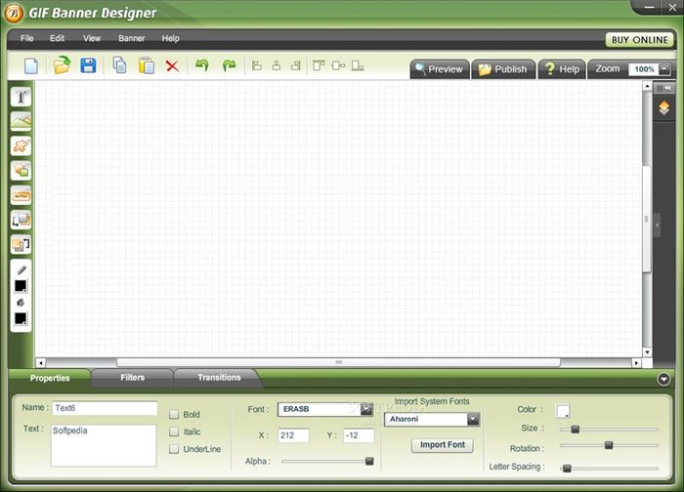Click the align center horizontally icon
The height and width of the screenshot is (492, 684).
(x=277, y=65)
